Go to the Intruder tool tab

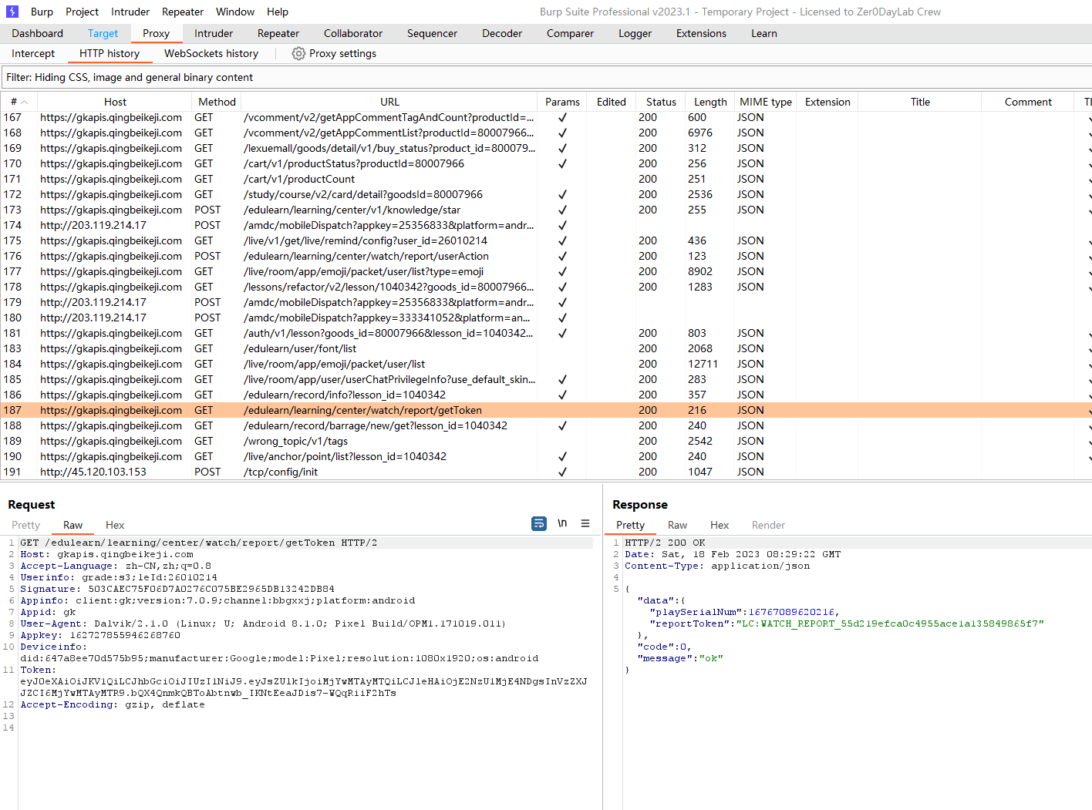[214, 33]
